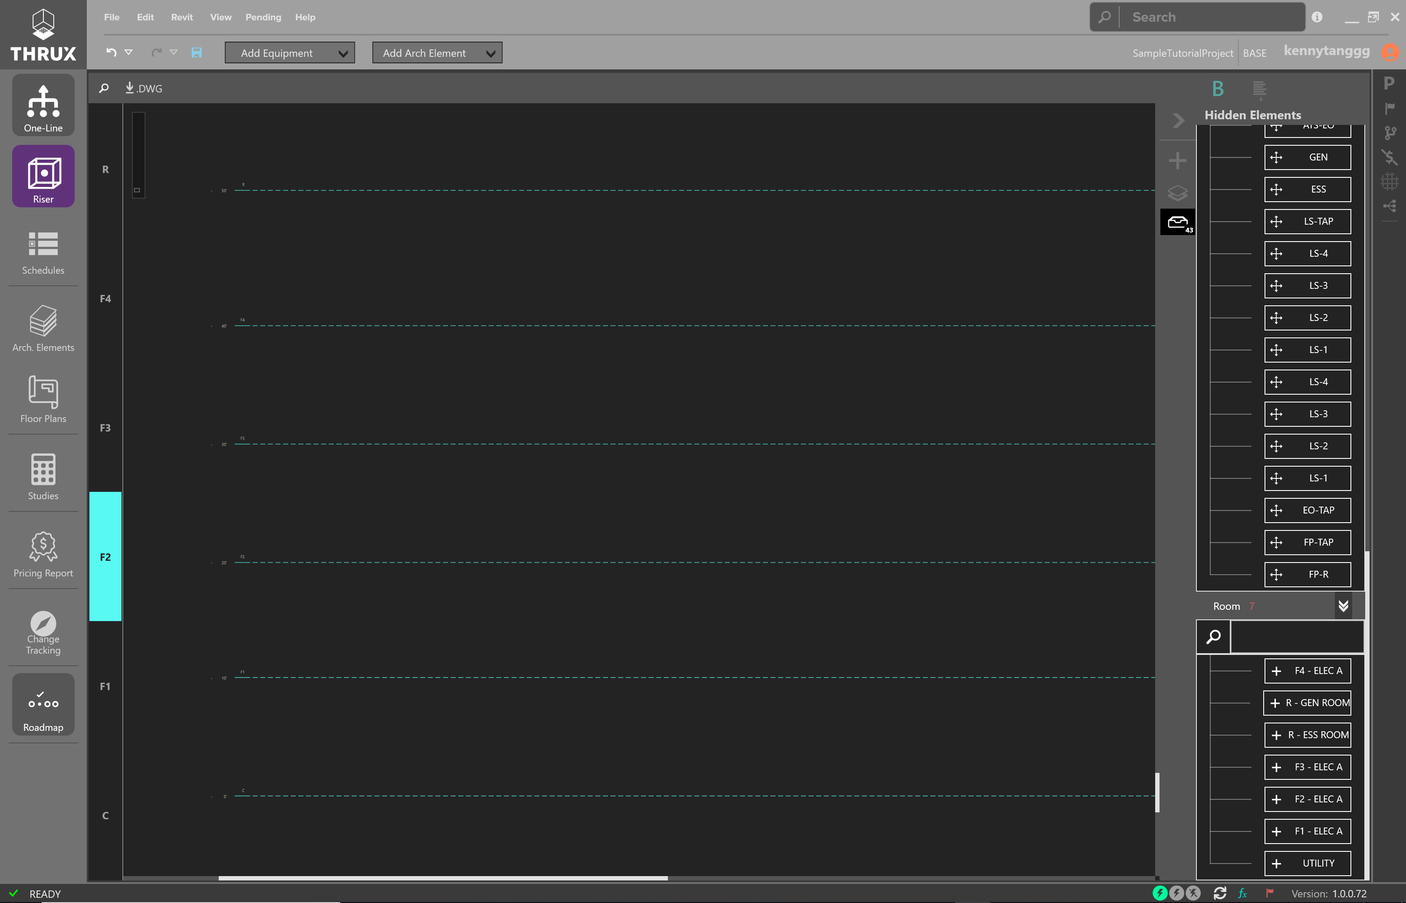
Task: Collapse the side panel with chevron arrow
Action: [1178, 121]
